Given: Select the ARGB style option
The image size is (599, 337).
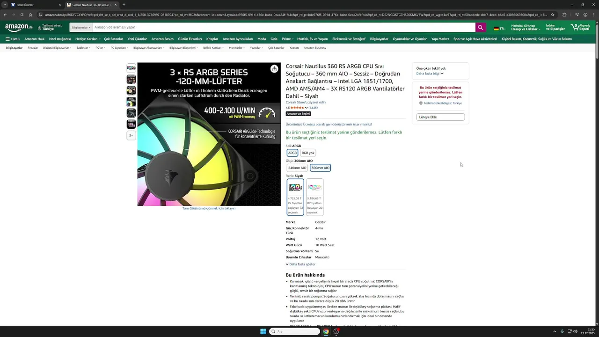Looking at the screenshot, I should 292,153.
